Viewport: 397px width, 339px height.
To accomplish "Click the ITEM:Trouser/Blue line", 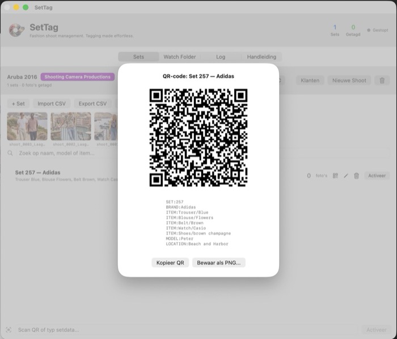I will (187, 212).
